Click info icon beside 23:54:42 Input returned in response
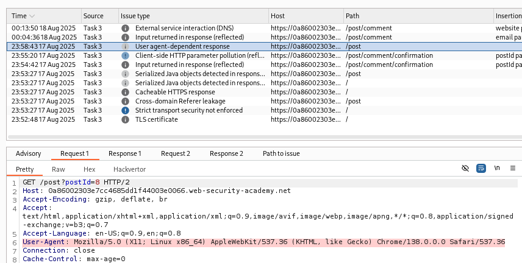 [x=125, y=65]
